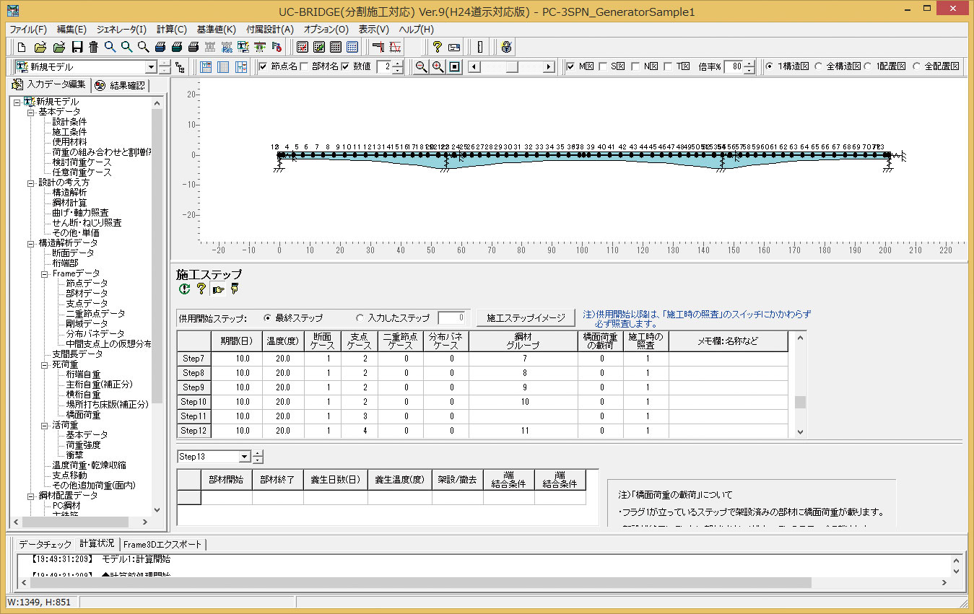Collapse the Frameデータ tree node
This screenshot has height=614, width=974.
[x=45, y=273]
